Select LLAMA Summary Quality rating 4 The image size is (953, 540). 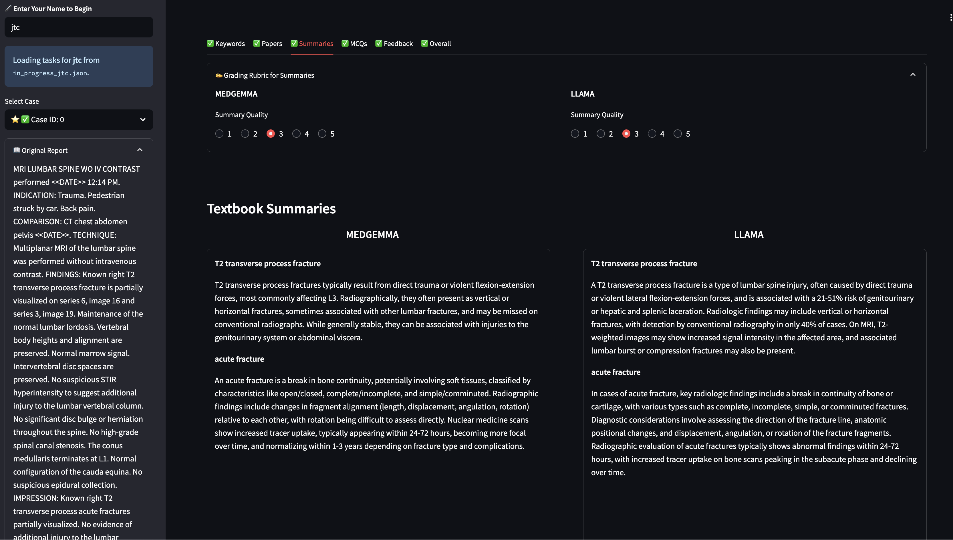pyautogui.click(x=652, y=134)
